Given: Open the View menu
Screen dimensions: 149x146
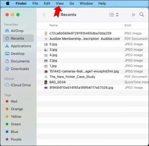Looking at the screenshot, I should (x=60, y=4).
